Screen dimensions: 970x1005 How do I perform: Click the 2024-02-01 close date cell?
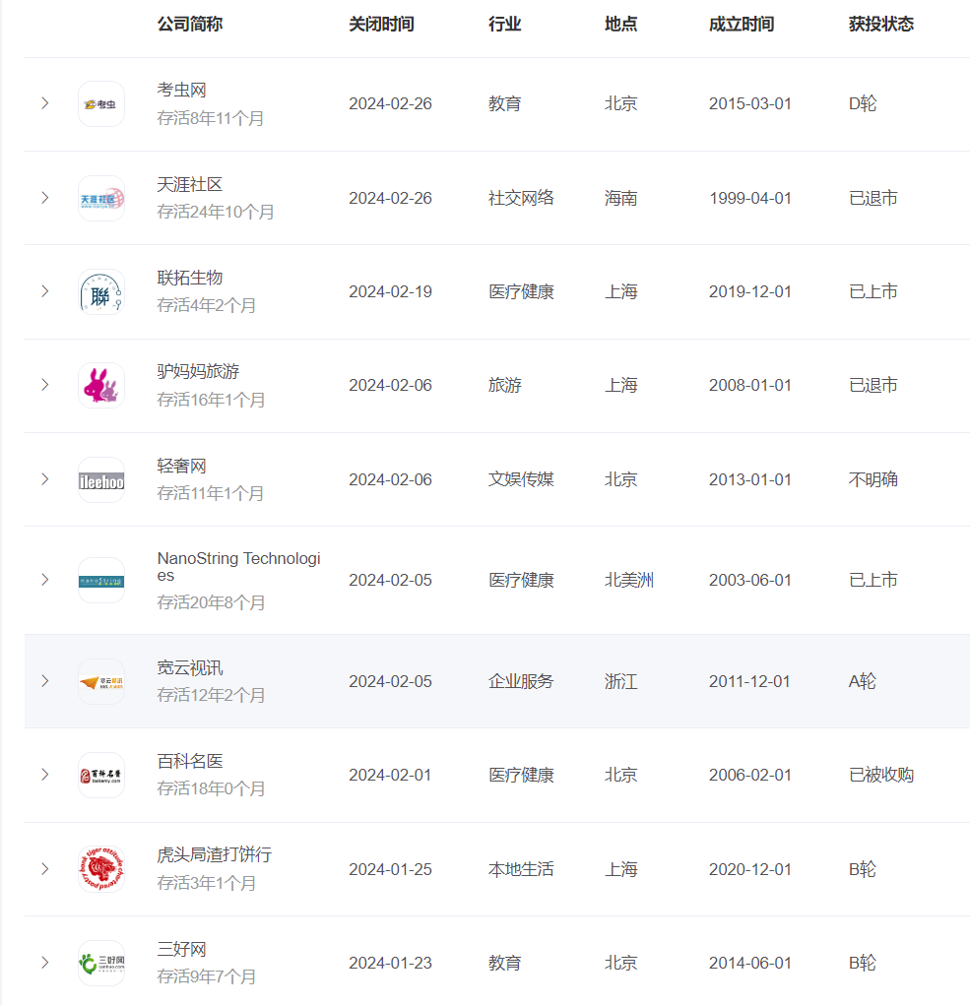(x=390, y=775)
